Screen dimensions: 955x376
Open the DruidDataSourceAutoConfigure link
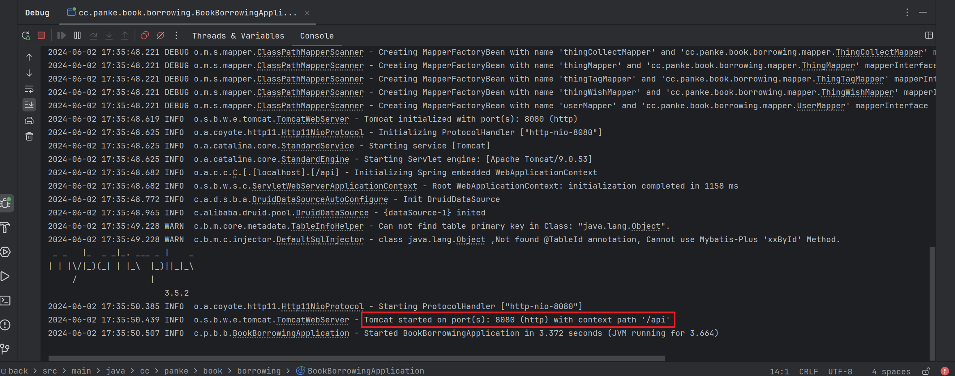coord(320,199)
